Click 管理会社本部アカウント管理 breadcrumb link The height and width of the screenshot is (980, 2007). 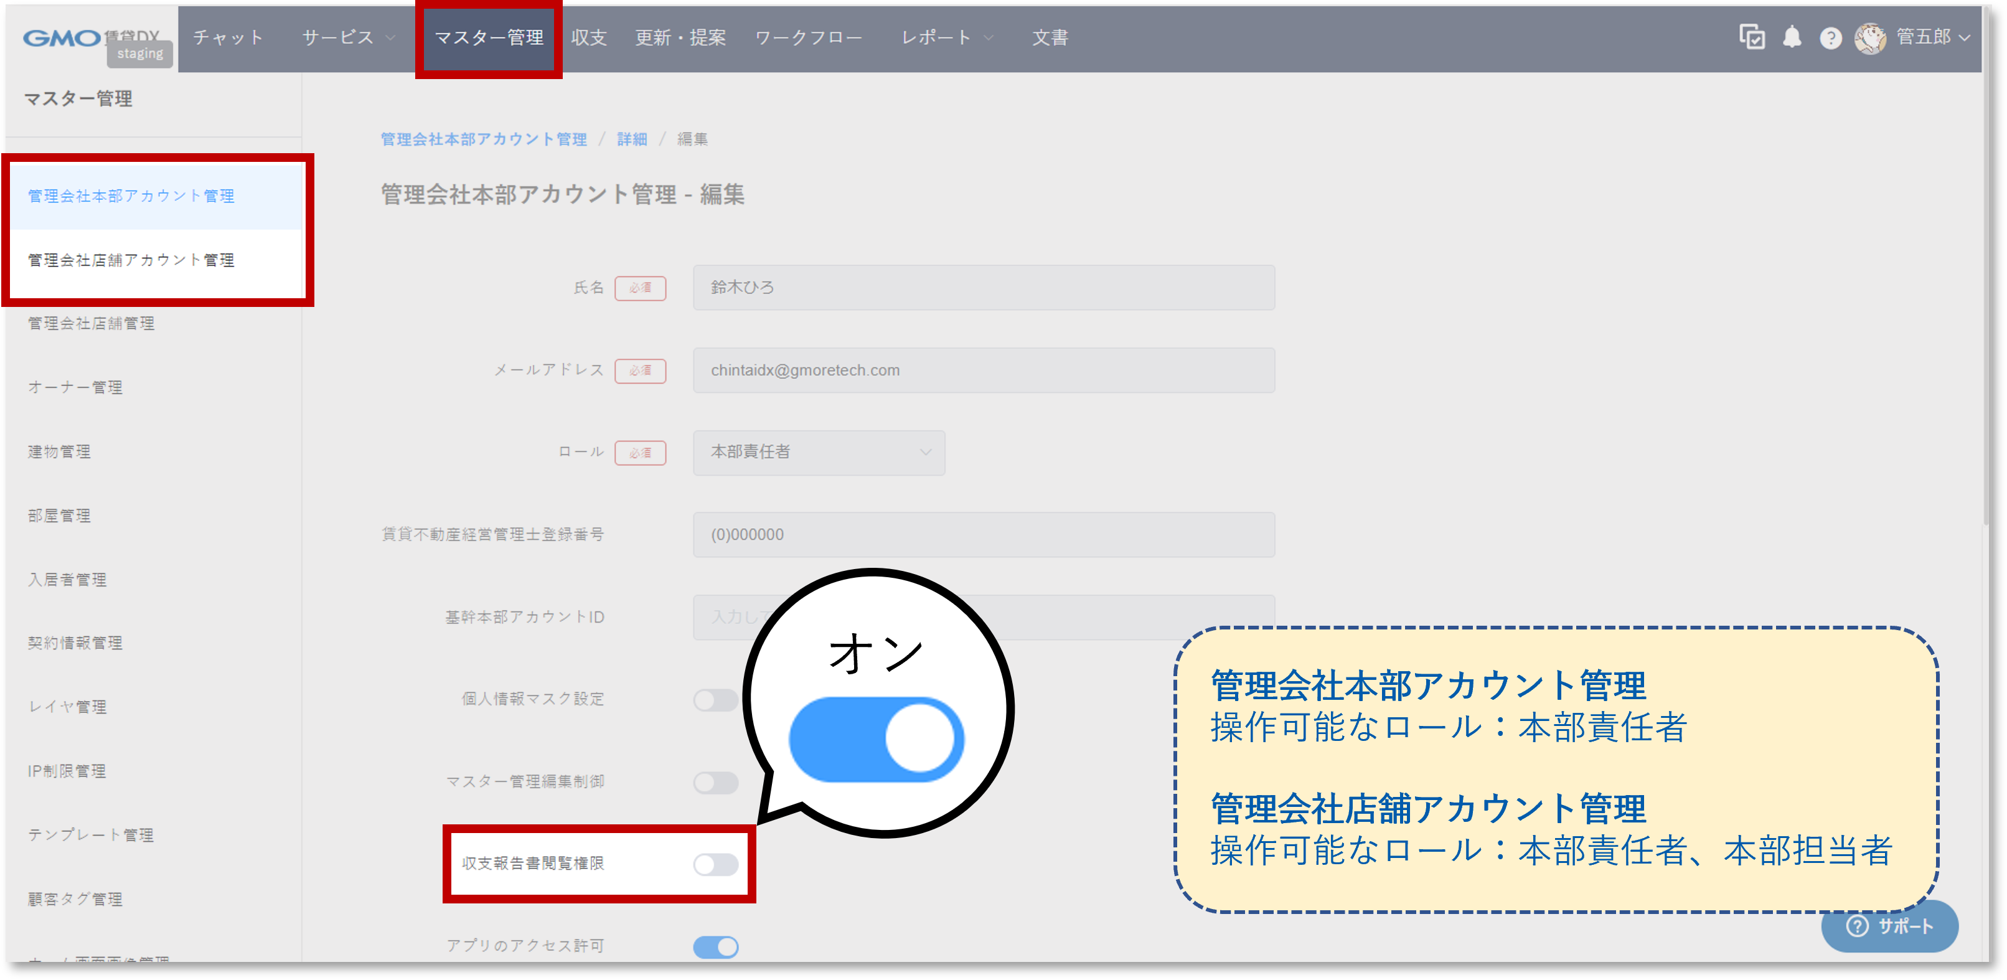[483, 139]
